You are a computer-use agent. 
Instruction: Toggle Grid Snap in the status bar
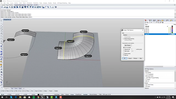click(x=57, y=95)
